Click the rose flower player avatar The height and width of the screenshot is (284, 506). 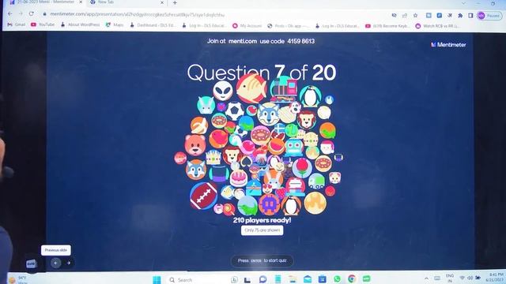(x=302, y=168)
